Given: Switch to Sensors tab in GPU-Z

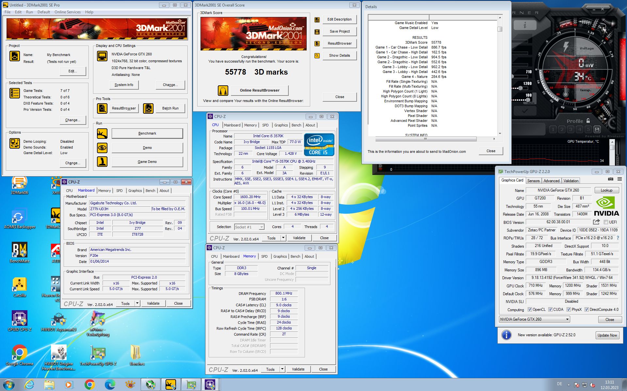Looking at the screenshot, I should pyautogui.click(x=533, y=181).
